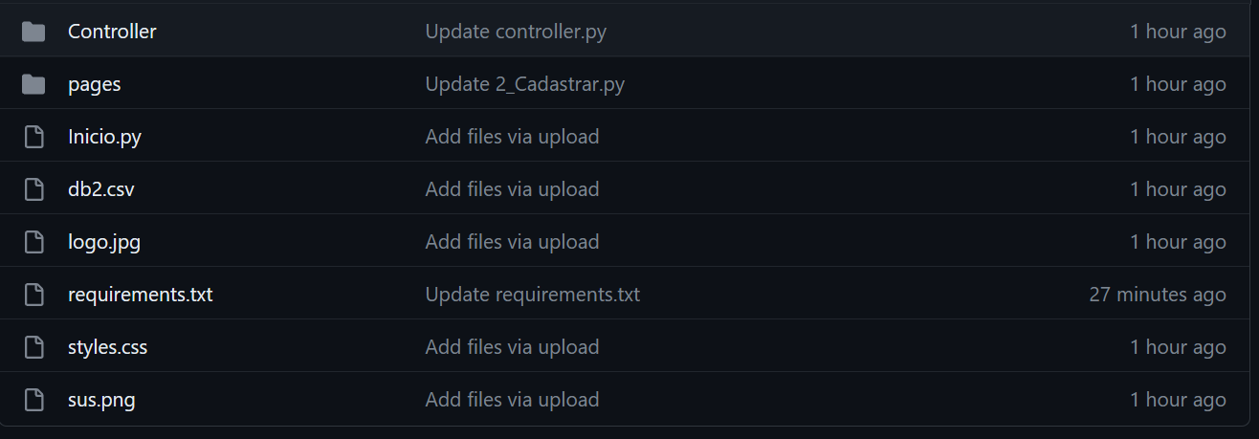Screen dimensions: 1259x439
Task: Click the '27 minutes ago' timestamp
Action: 1158,295
